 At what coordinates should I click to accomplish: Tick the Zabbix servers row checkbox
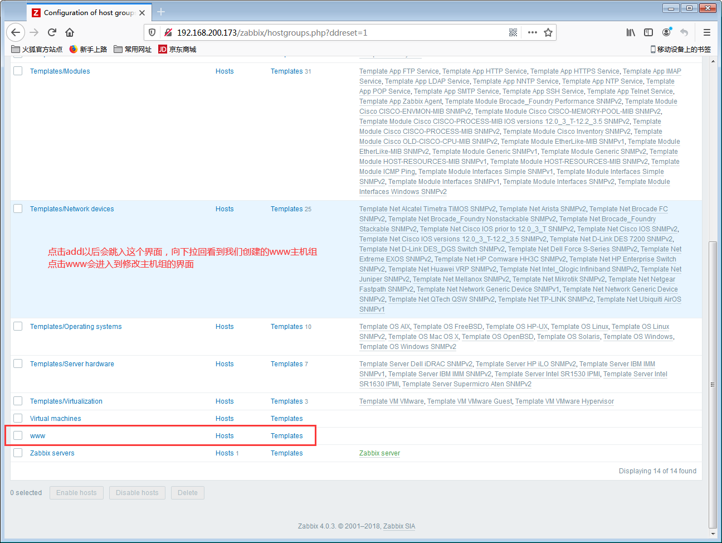(18, 453)
